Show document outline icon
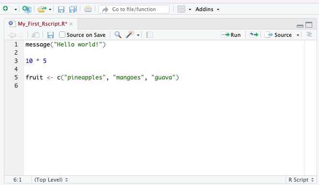319x185 pixels. tap(309, 34)
